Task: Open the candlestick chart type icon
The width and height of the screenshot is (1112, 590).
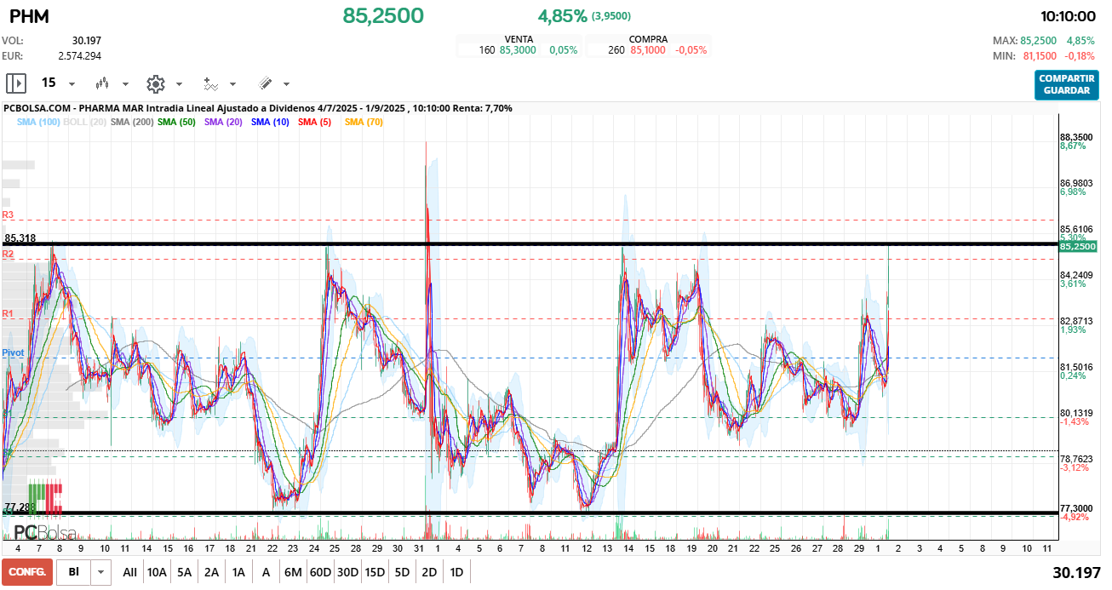Action: coord(103,83)
